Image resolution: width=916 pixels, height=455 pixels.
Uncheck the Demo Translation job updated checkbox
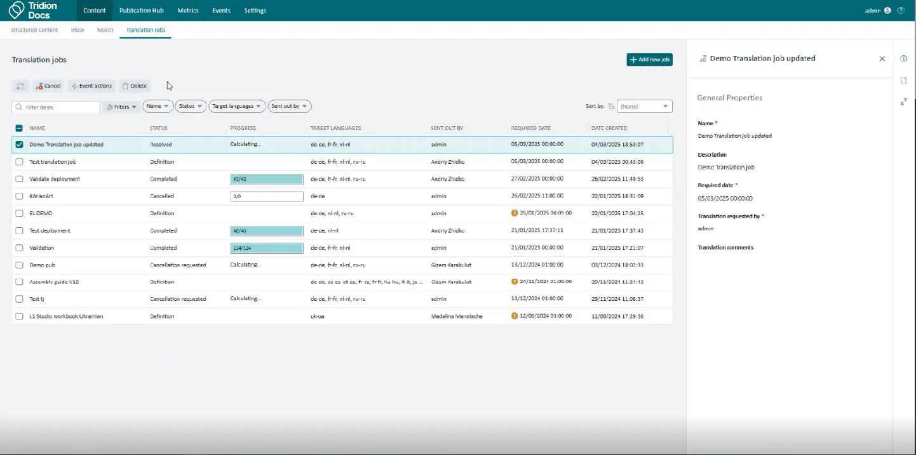click(x=19, y=145)
